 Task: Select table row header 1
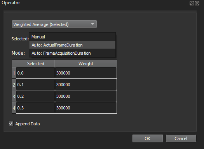tap(14, 73)
